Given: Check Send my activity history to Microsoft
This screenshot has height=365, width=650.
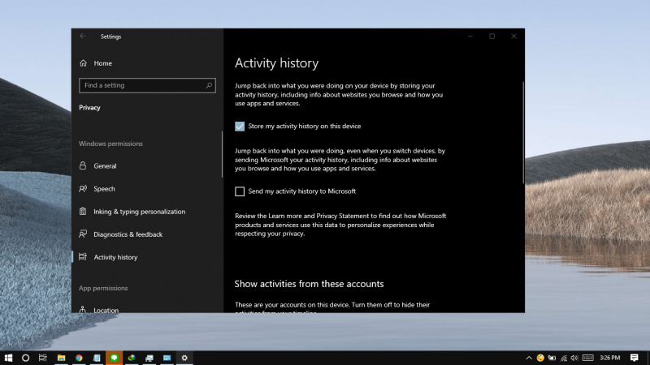Looking at the screenshot, I should coord(240,191).
